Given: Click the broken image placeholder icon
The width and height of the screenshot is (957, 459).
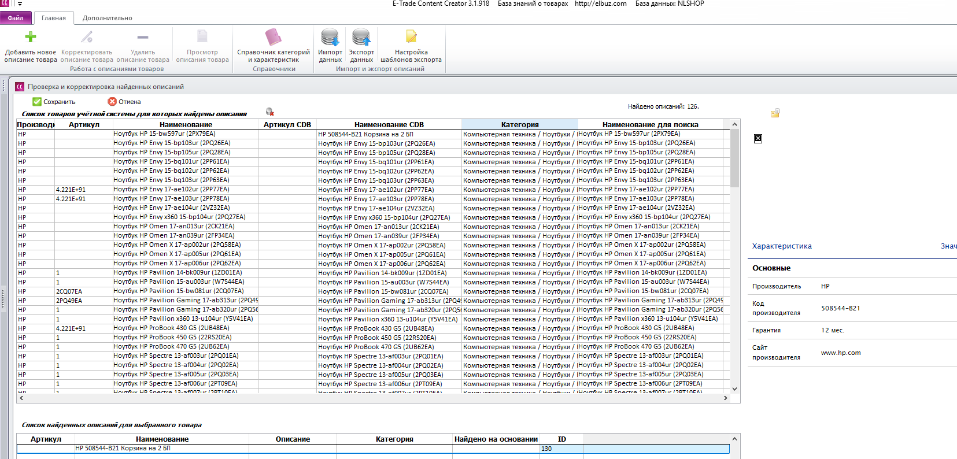Looking at the screenshot, I should 758,139.
